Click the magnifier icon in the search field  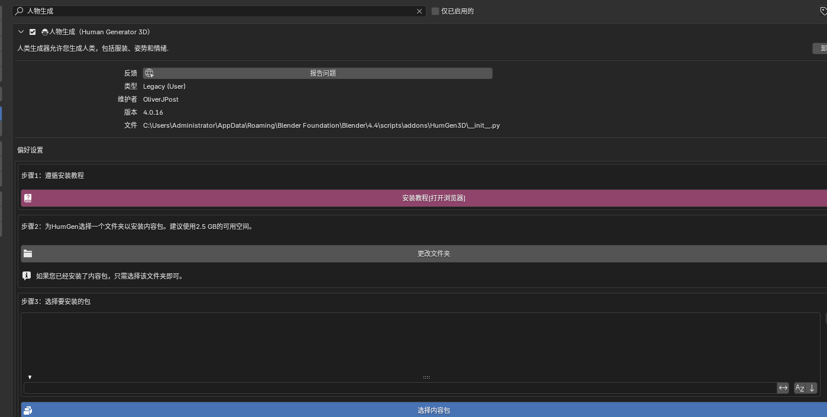[x=19, y=11]
